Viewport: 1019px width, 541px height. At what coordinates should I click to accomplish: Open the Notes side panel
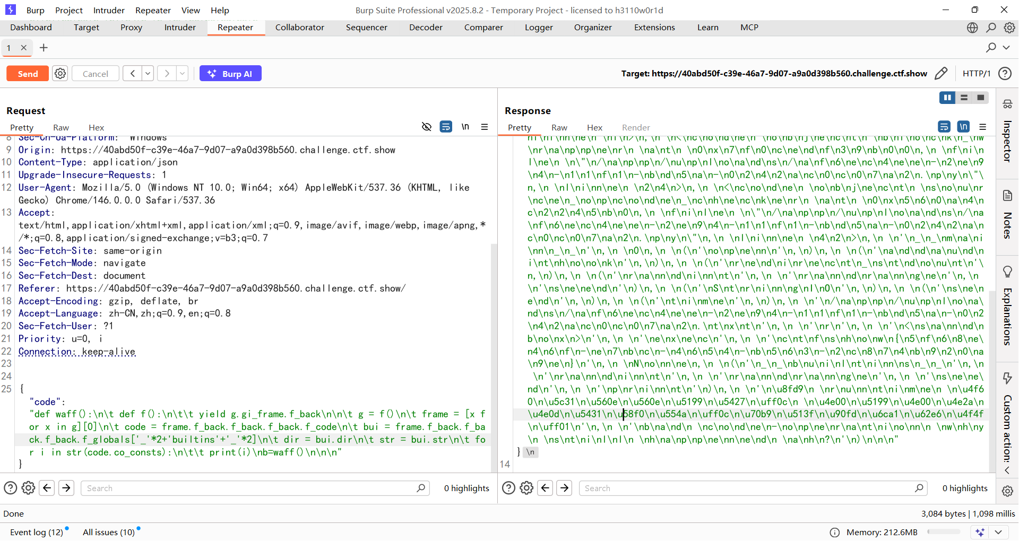pos(1007,215)
